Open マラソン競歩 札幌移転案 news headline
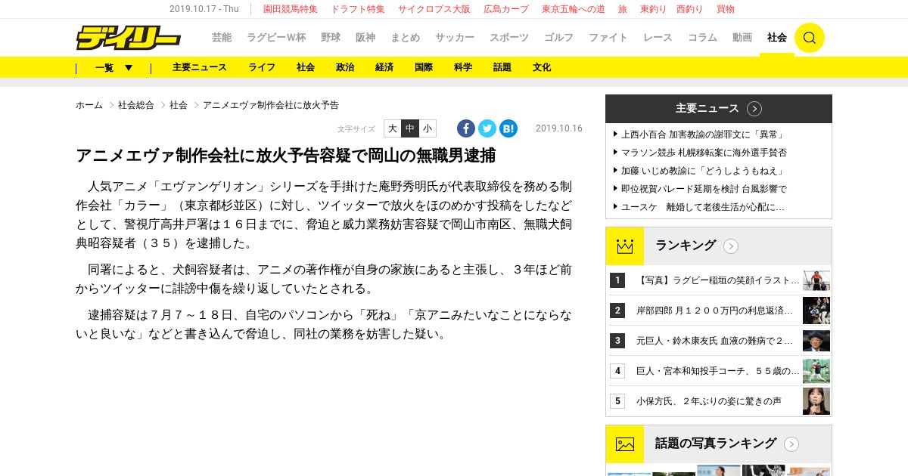Viewport: 908px width, 476px height. click(x=704, y=153)
